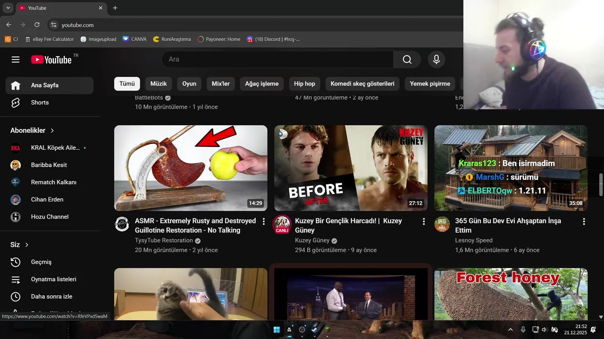
Task: Open the YouTube hamburger guide menu
Action: pyautogui.click(x=16, y=59)
